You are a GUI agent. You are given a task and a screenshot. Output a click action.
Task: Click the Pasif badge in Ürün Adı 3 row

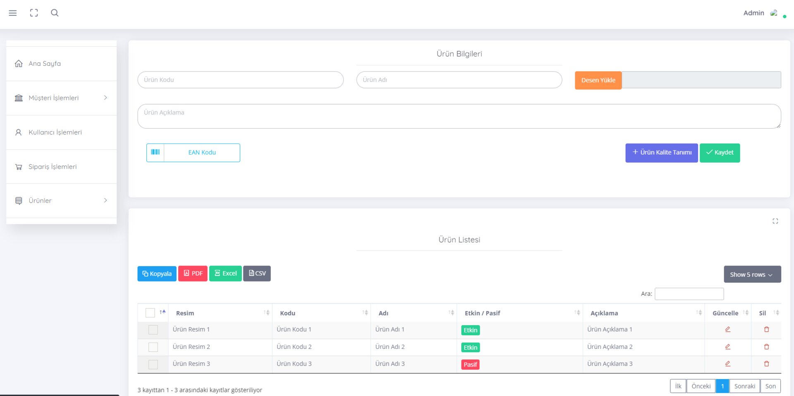click(x=470, y=365)
